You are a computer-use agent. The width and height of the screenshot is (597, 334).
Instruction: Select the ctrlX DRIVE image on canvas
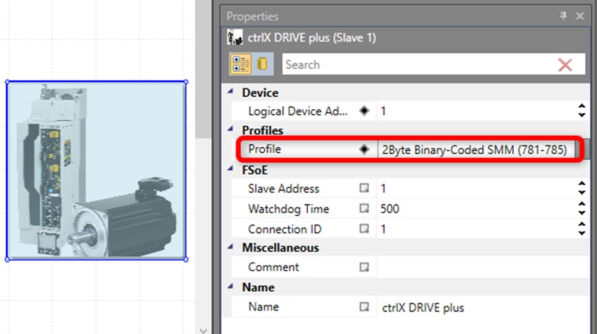tap(96, 170)
